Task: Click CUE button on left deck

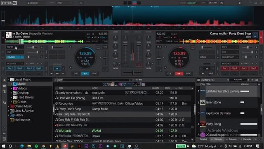Action: click(76, 74)
